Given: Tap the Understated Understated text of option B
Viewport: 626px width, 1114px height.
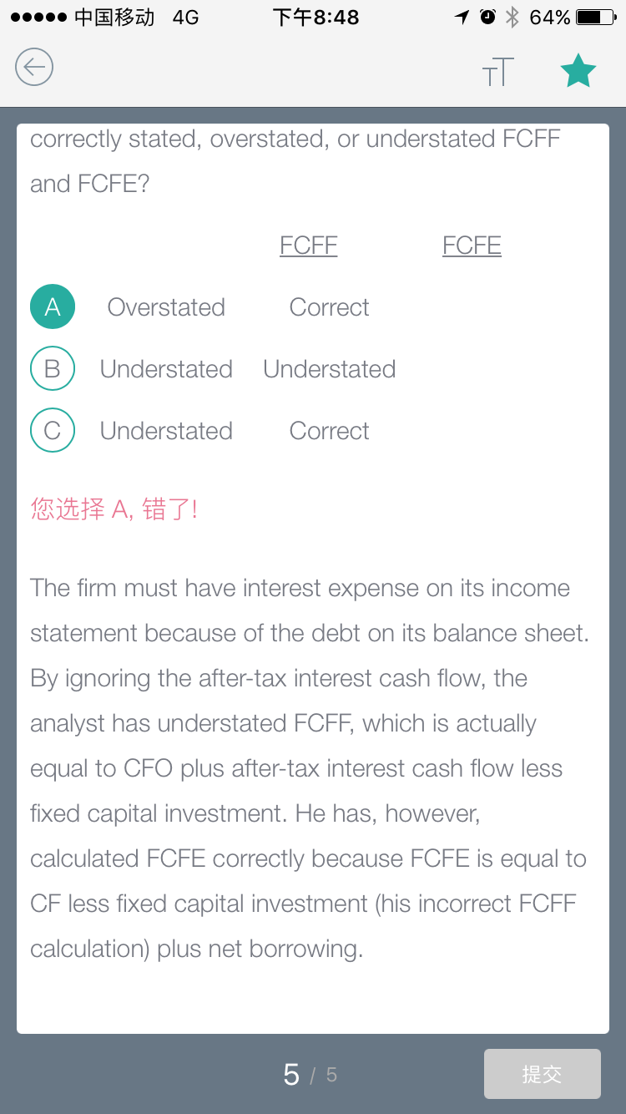Looking at the screenshot, I should click(248, 369).
